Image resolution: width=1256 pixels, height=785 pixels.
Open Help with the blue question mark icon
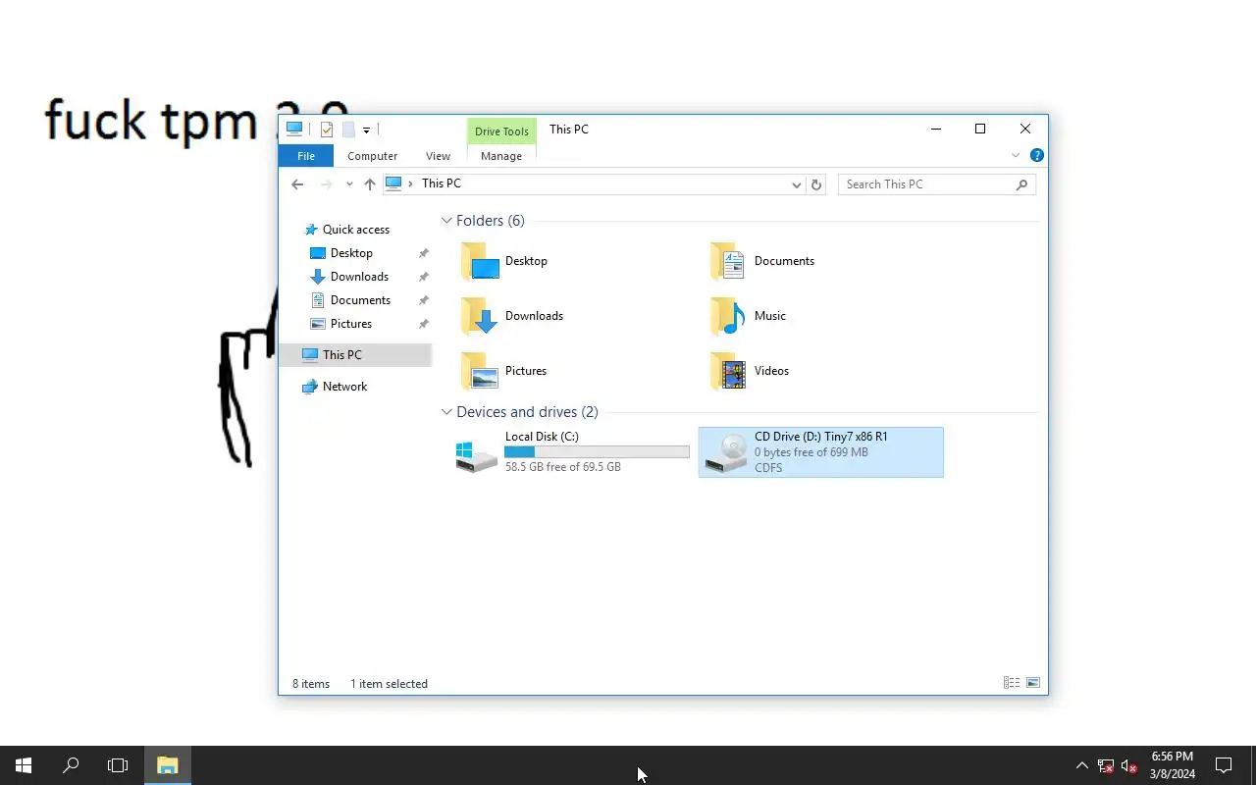point(1037,155)
